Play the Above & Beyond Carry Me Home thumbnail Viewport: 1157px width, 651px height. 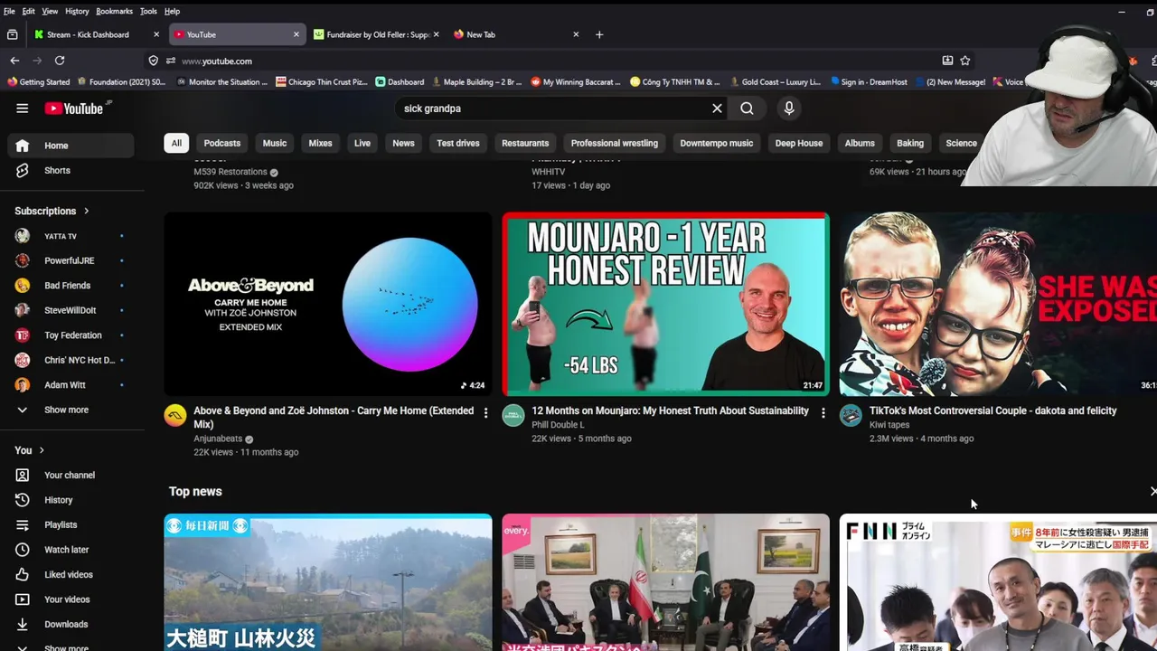327,304
